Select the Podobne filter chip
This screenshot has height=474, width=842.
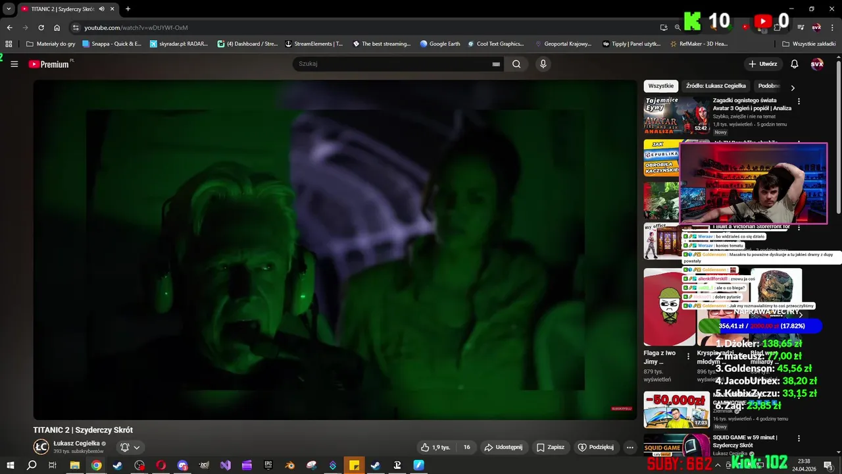click(x=769, y=86)
